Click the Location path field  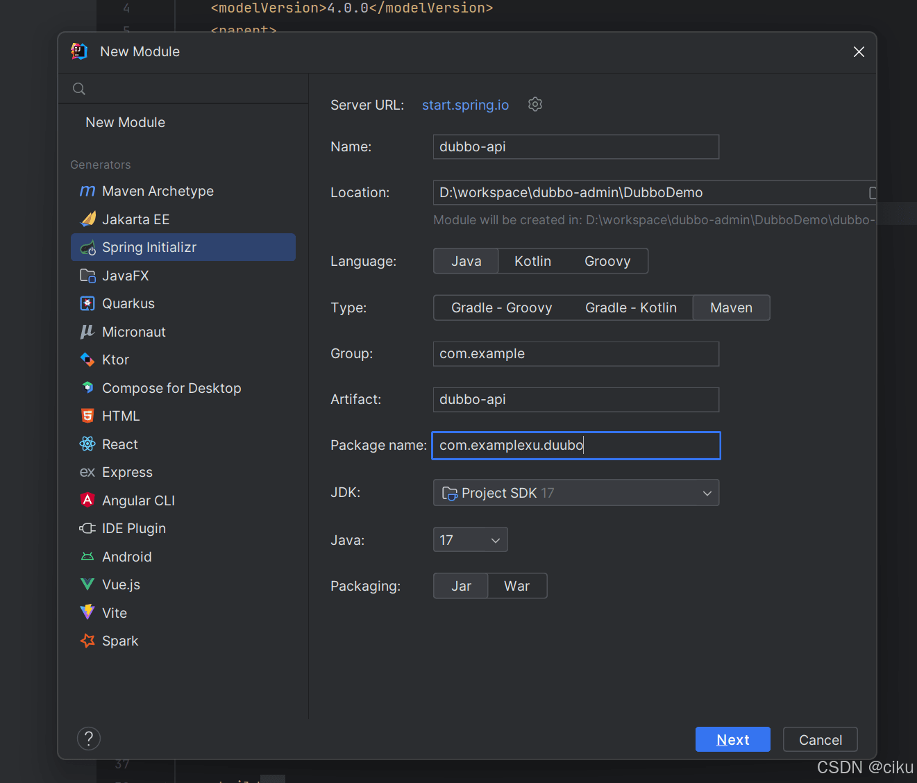(655, 192)
